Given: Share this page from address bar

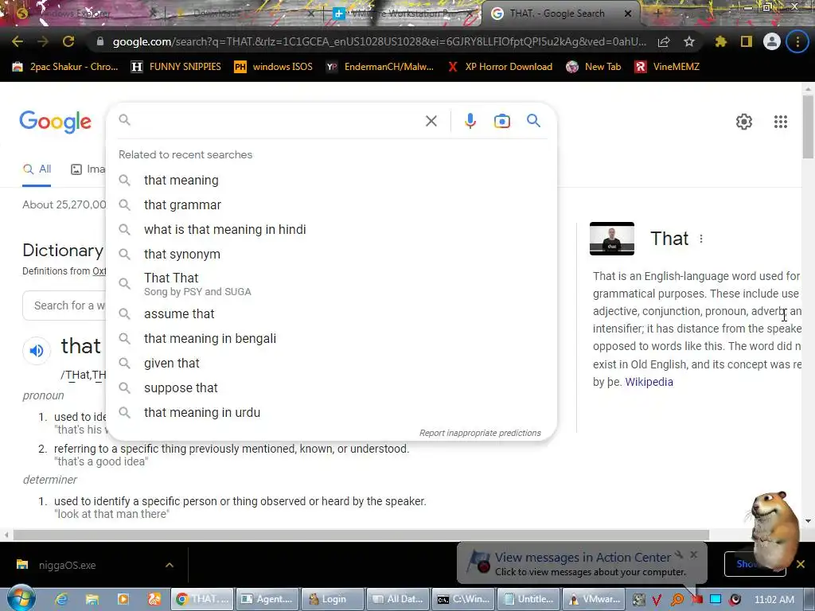Looking at the screenshot, I should pyautogui.click(x=663, y=41).
